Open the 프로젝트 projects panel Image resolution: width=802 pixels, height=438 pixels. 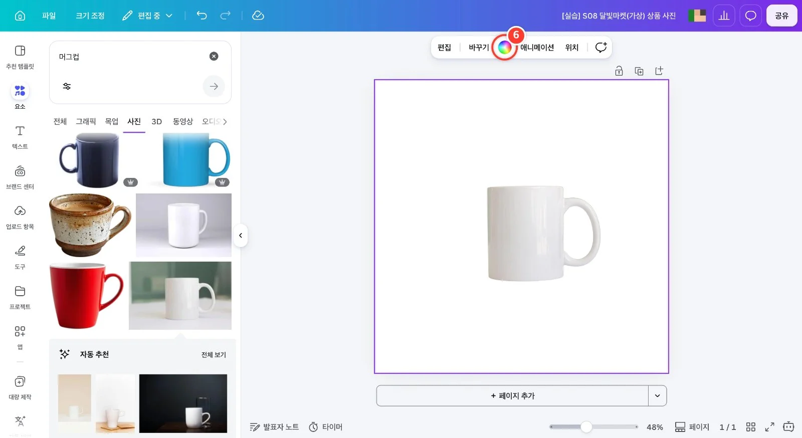tap(20, 297)
